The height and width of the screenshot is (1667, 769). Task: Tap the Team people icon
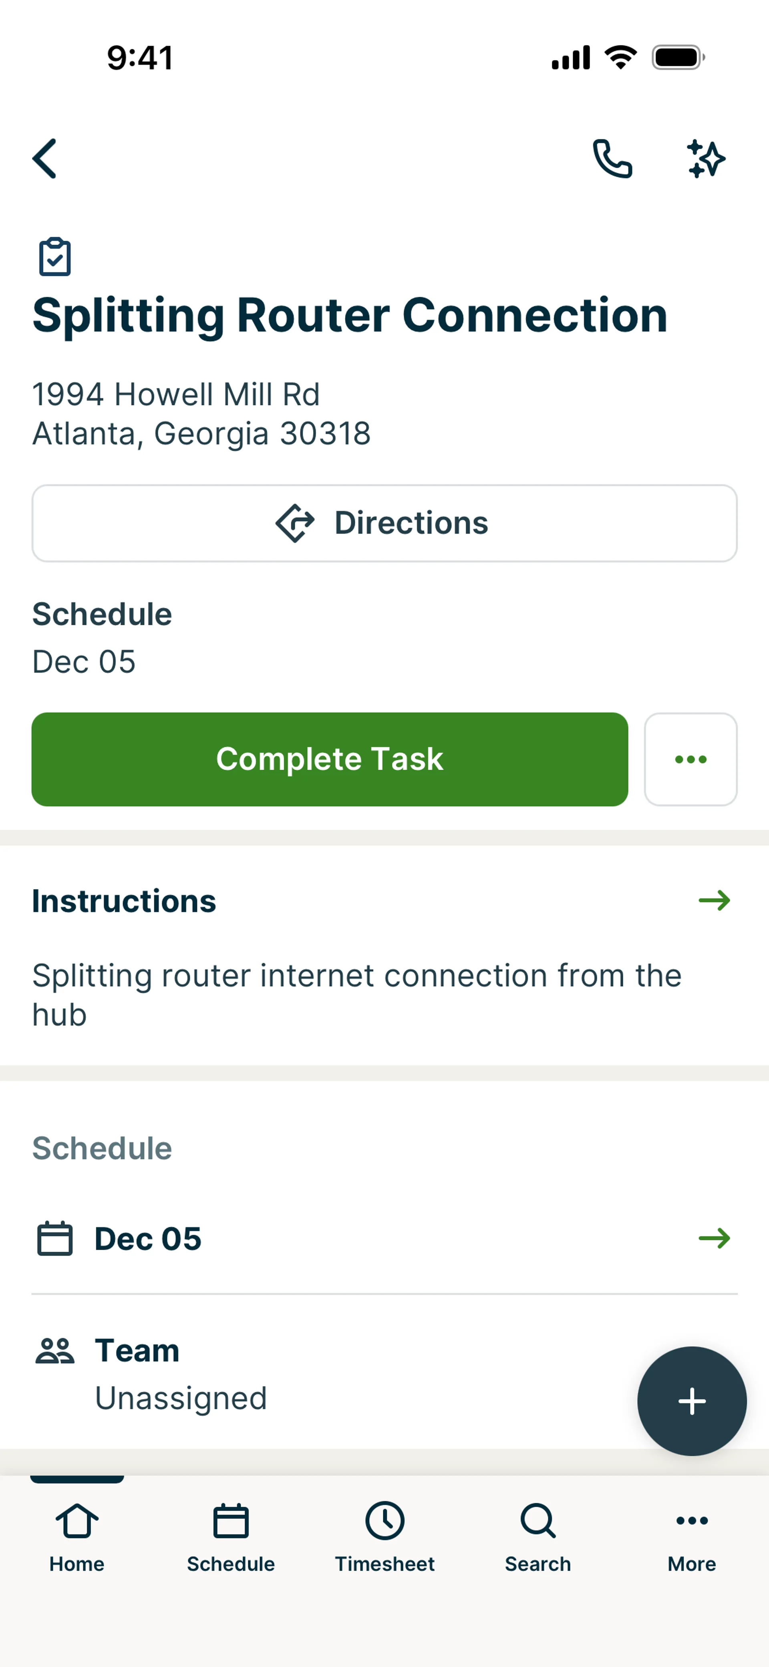(55, 1351)
